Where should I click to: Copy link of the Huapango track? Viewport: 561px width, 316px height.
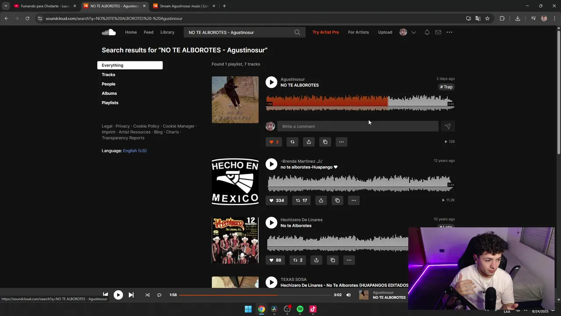[x=337, y=201]
